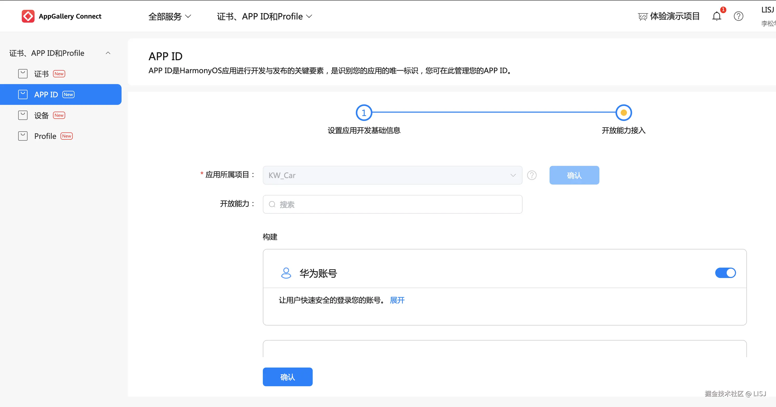776x407 pixels.
Task: Click the 华为账号 user icon
Action: tap(286, 273)
